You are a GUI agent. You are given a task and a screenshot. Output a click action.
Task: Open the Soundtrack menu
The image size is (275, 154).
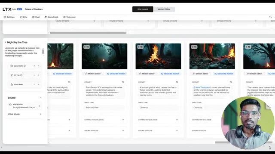tap(52, 17)
